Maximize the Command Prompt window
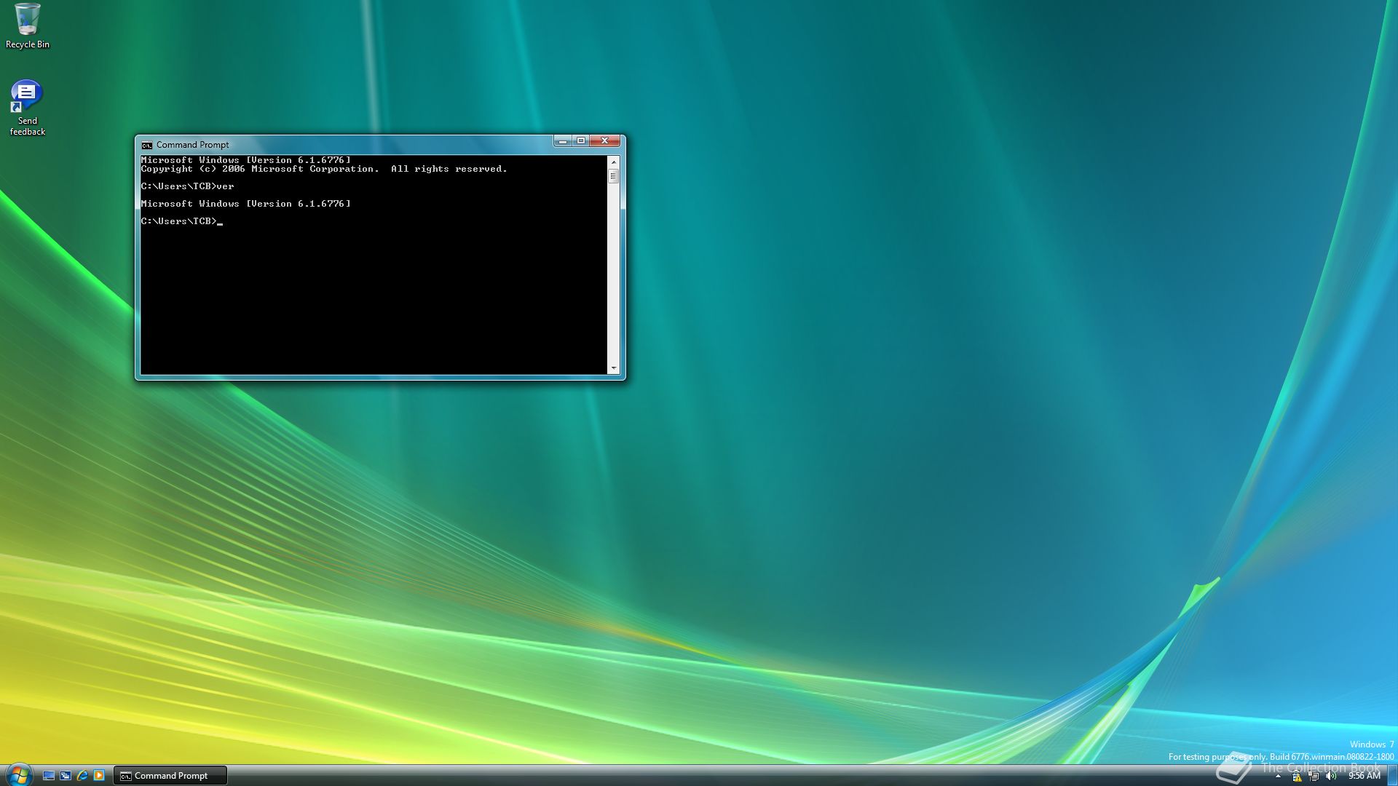 (580, 140)
